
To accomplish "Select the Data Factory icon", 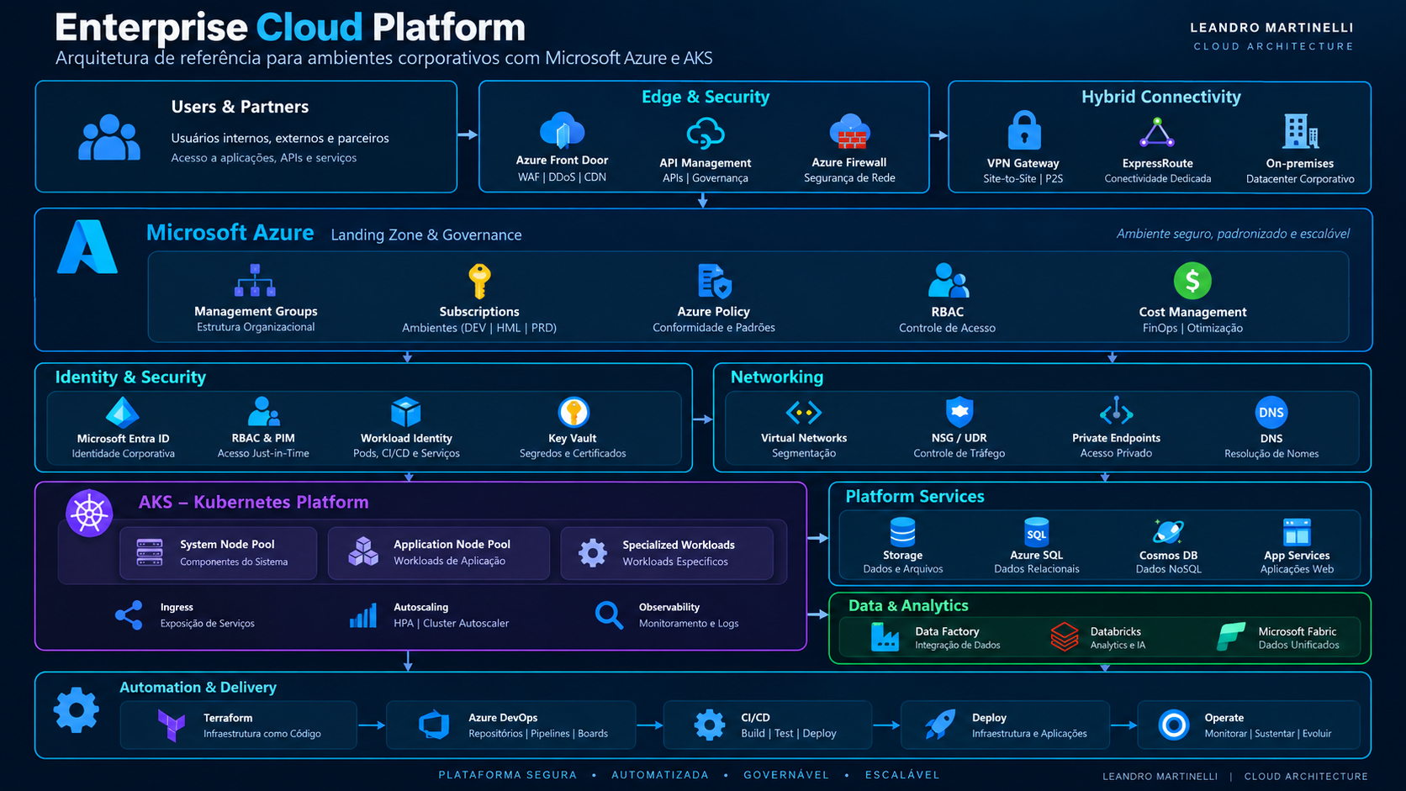I will coord(885,637).
